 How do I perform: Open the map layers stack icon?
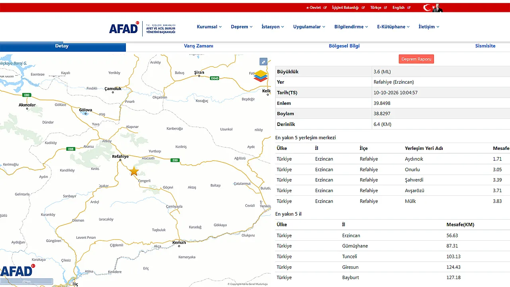click(261, 76)
